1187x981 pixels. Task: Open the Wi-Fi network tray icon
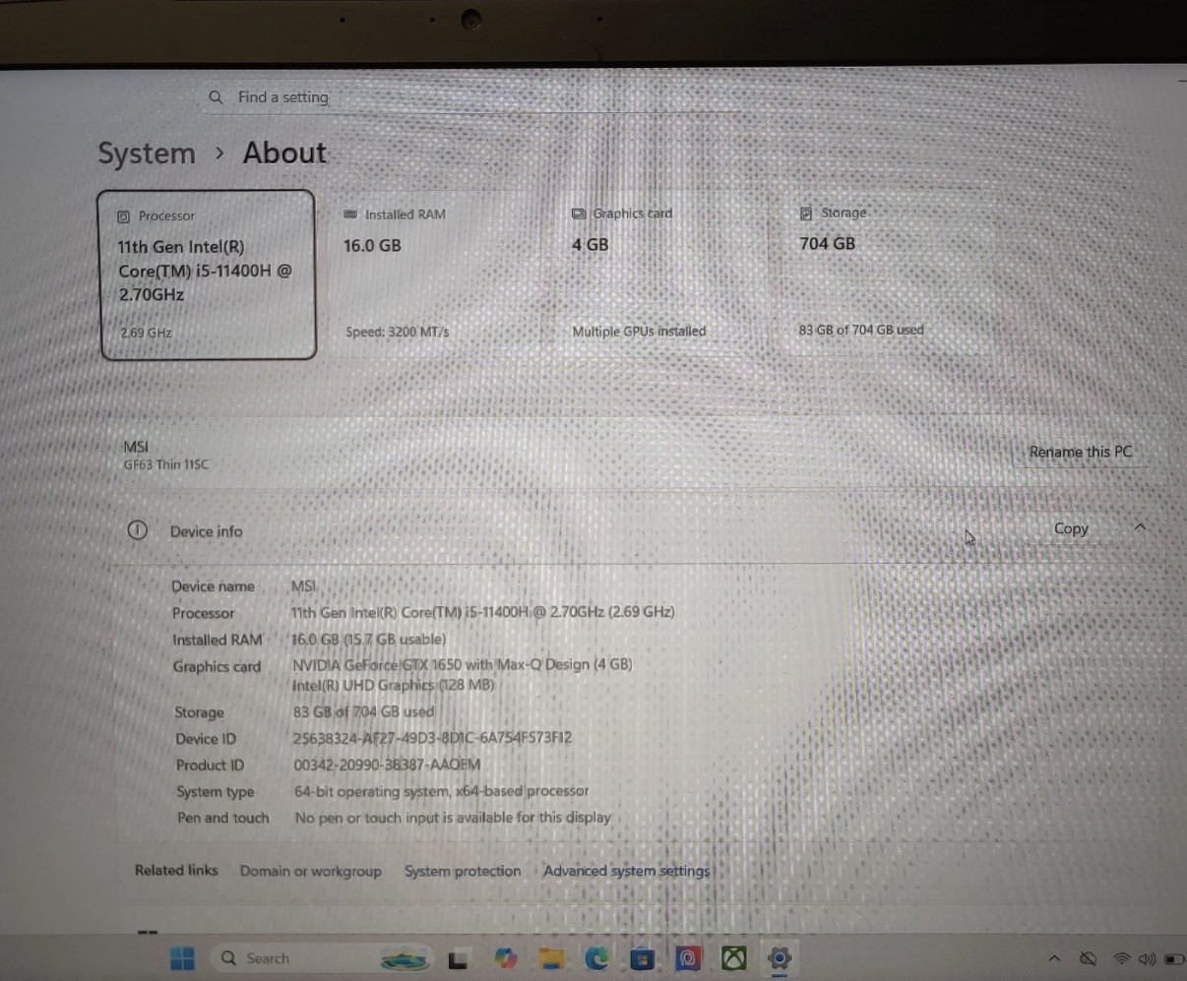(1121, 958)
